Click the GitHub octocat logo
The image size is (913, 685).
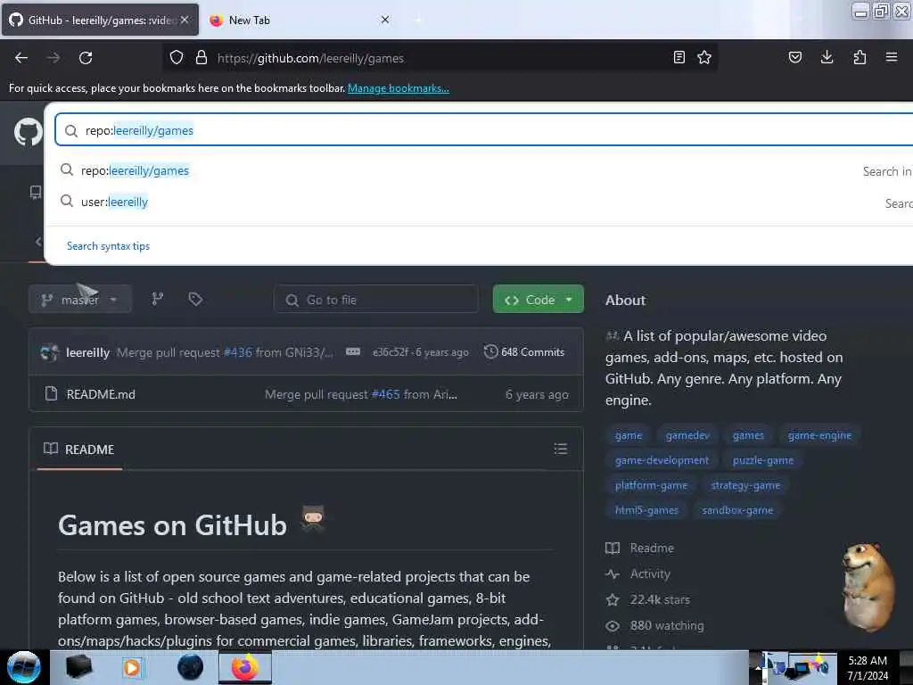tap(28, 132)
